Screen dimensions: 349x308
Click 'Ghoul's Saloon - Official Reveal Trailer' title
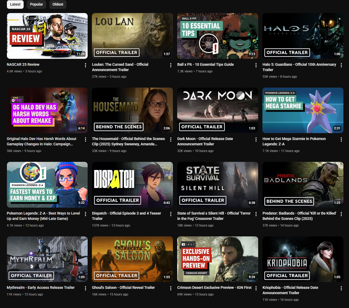123,288
